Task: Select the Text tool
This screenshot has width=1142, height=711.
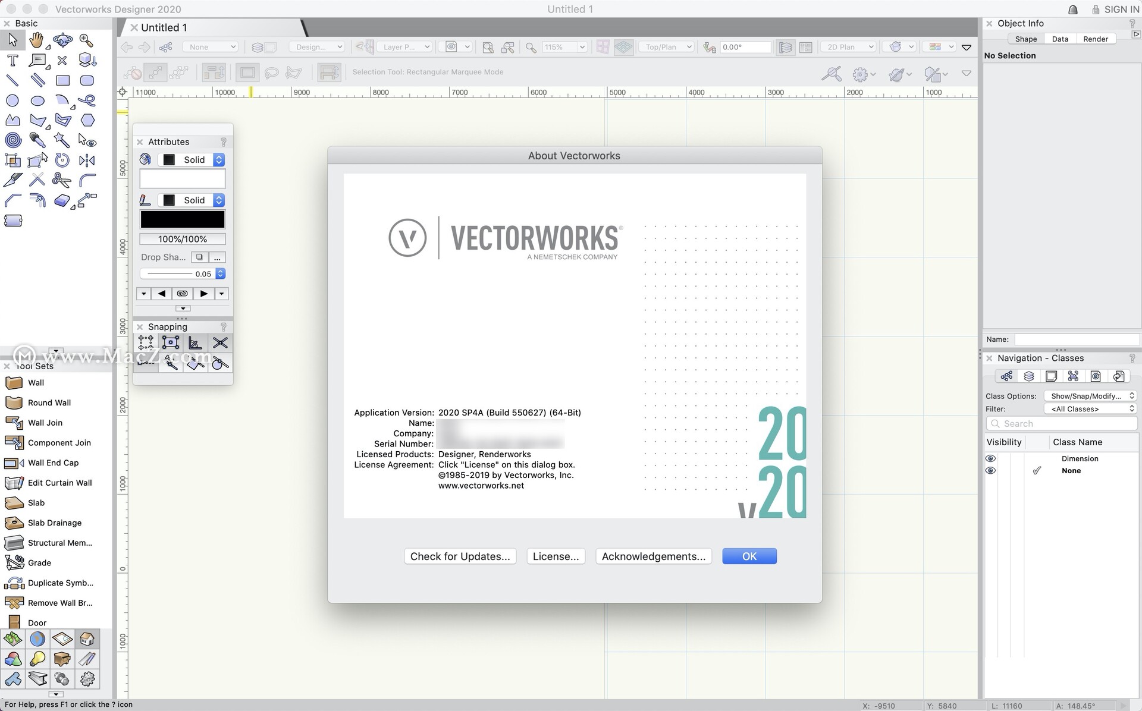Action: 12,60
